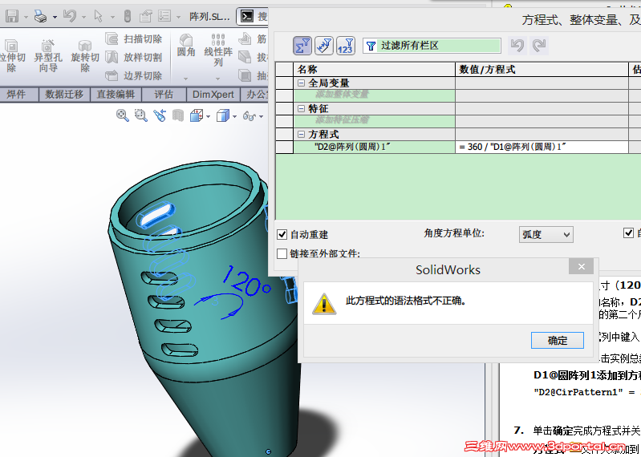
Task: Click the 过滤所有栏区 filter field
Action: click(x=432, y=46)
